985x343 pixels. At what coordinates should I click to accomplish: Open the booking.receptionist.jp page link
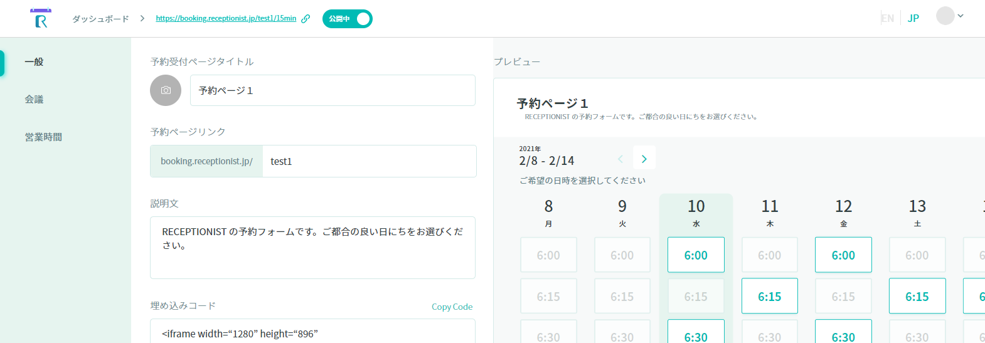[x=226, y=19]
